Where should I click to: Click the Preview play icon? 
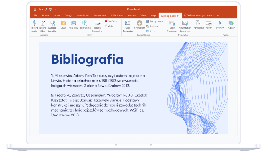coord(220,23)
